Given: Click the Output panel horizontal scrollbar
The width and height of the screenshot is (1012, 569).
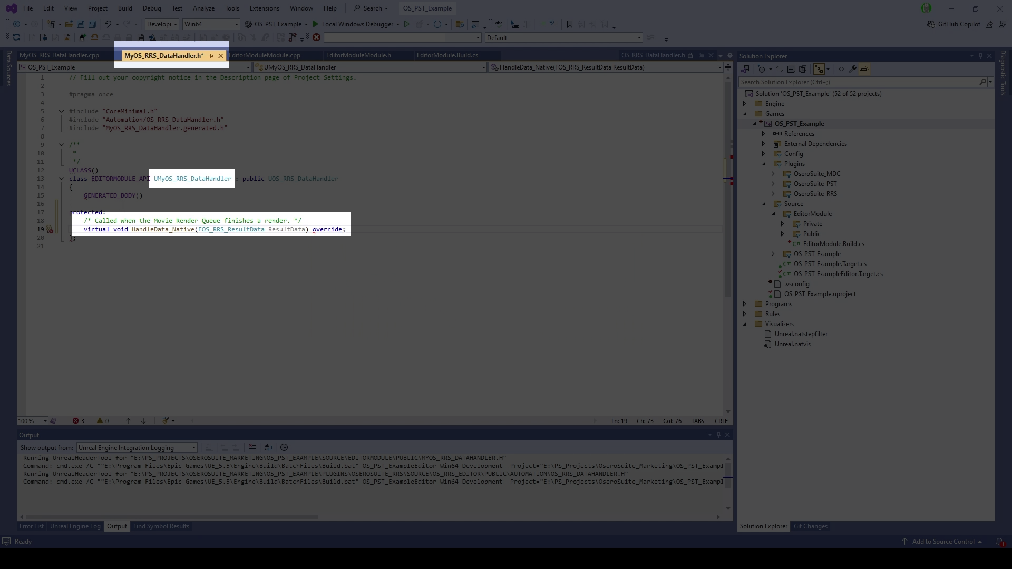Looking at the screenshot, I should pyautogui.click(x=171, y=517).
